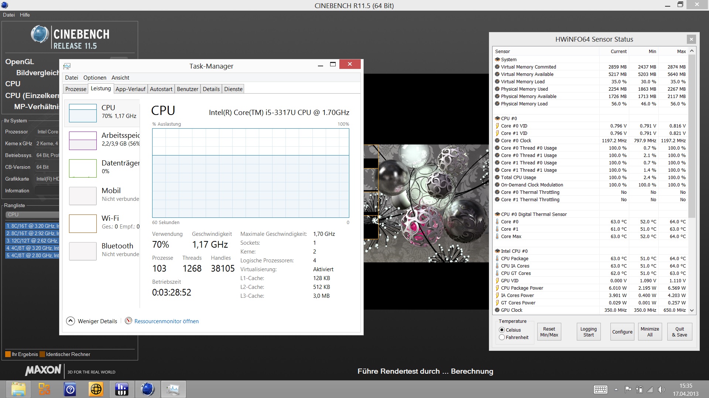Click the Ressourcenmonitor icon
The height and width of the screenshot is (398, 709).
tap(129, 321)
